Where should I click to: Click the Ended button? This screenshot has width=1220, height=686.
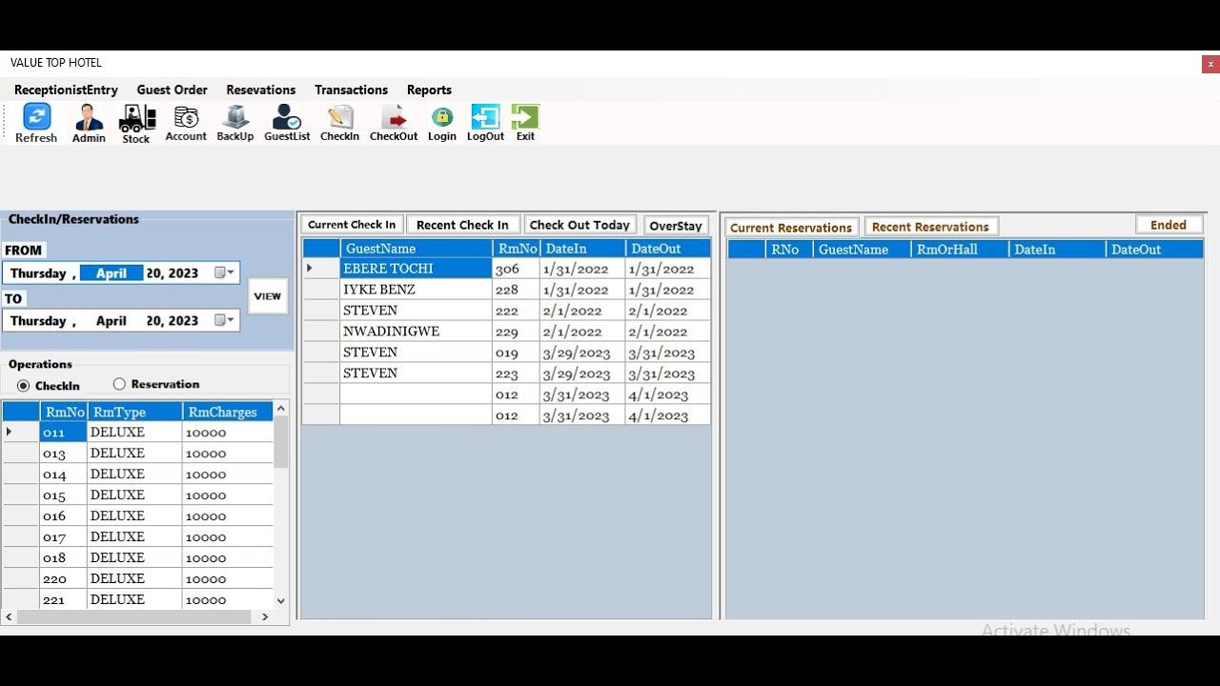pyautogui.click(x=1169, y=225)
